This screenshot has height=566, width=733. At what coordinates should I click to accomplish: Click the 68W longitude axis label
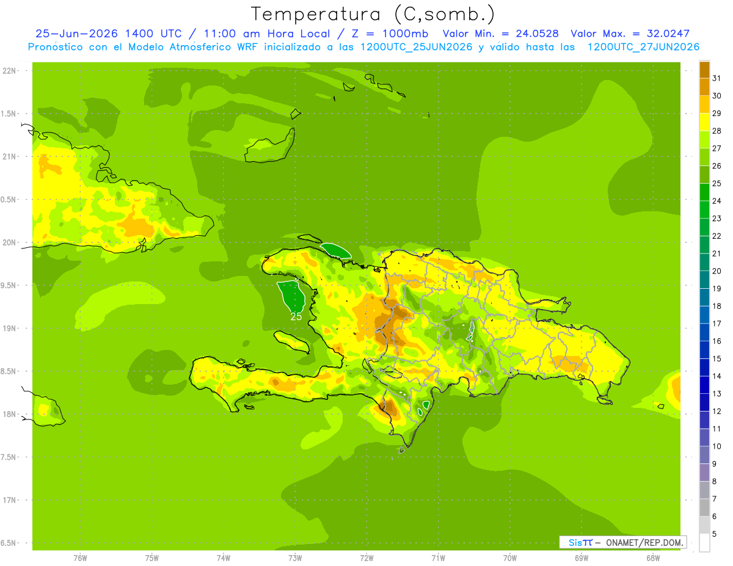pyautogui.click(x=653, y=557)
